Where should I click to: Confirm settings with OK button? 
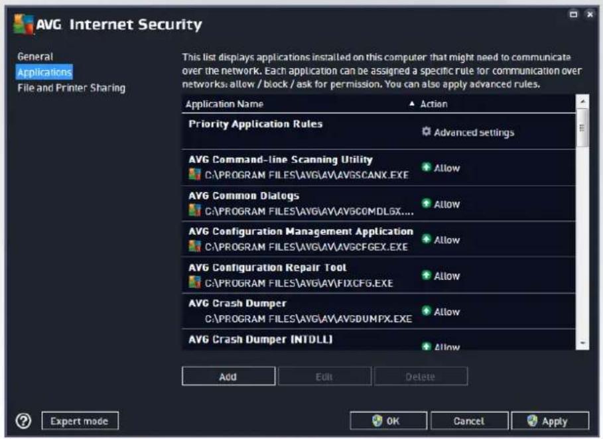(389, 420)
